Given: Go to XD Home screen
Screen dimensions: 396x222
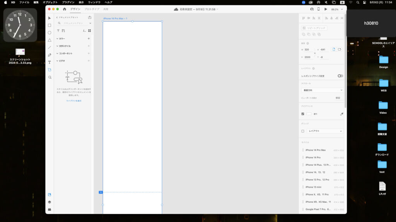Looking at the screenshot, I should click(65, 9).
